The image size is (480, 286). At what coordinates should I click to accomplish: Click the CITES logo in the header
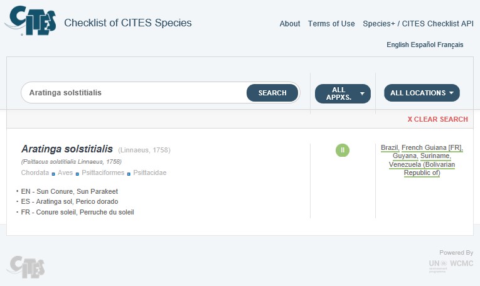30,23
